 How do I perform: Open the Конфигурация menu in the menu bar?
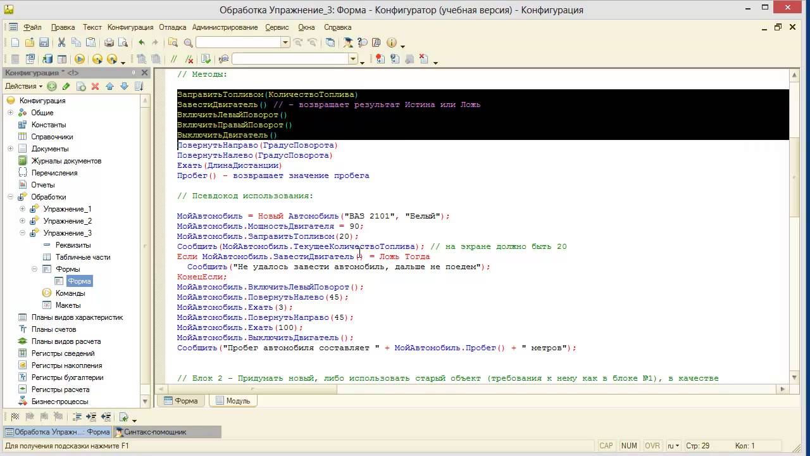pyautogui.click(x=130, y=27)
